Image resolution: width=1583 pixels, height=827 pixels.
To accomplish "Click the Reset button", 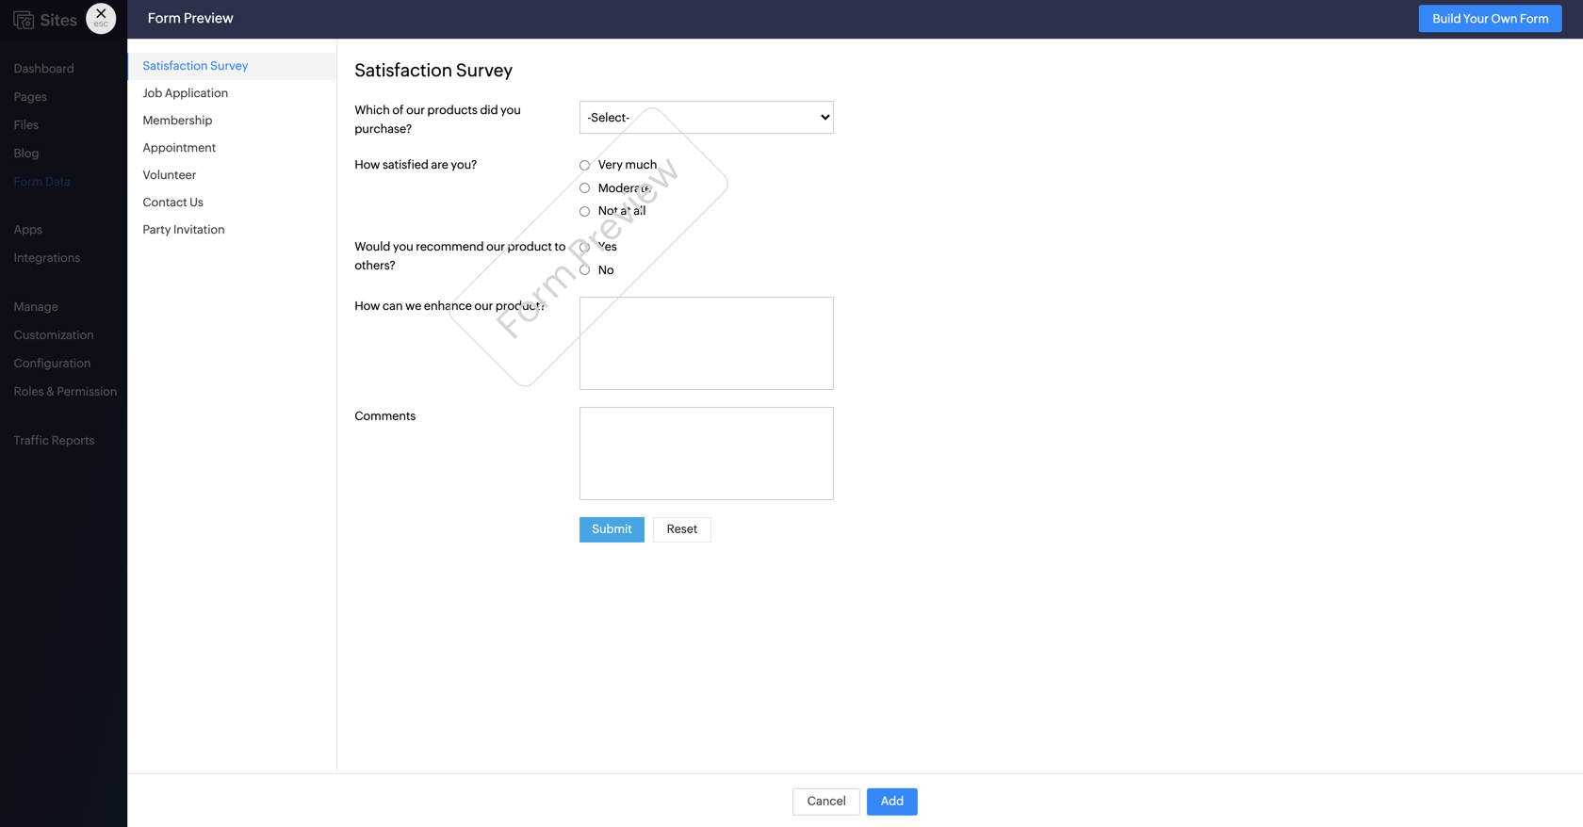I will (x=681, y=529).
